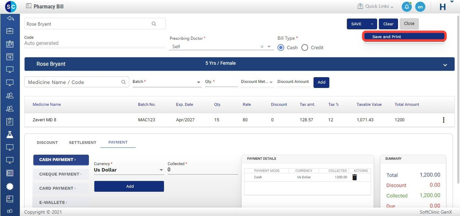Expand the Rose Bryant patient details panel
460x216 pixels.
pos(445,65)
